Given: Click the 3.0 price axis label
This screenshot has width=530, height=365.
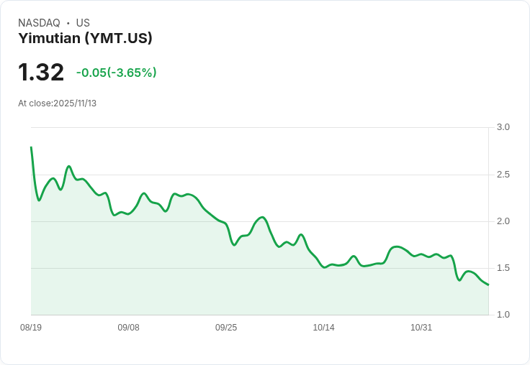Looking at the screenshot, I should [x=503, y=127].
